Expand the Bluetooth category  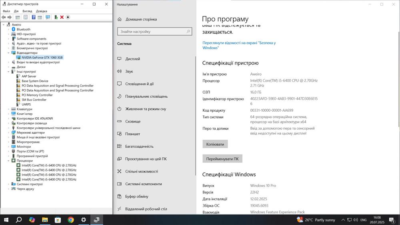click(8, 29)
